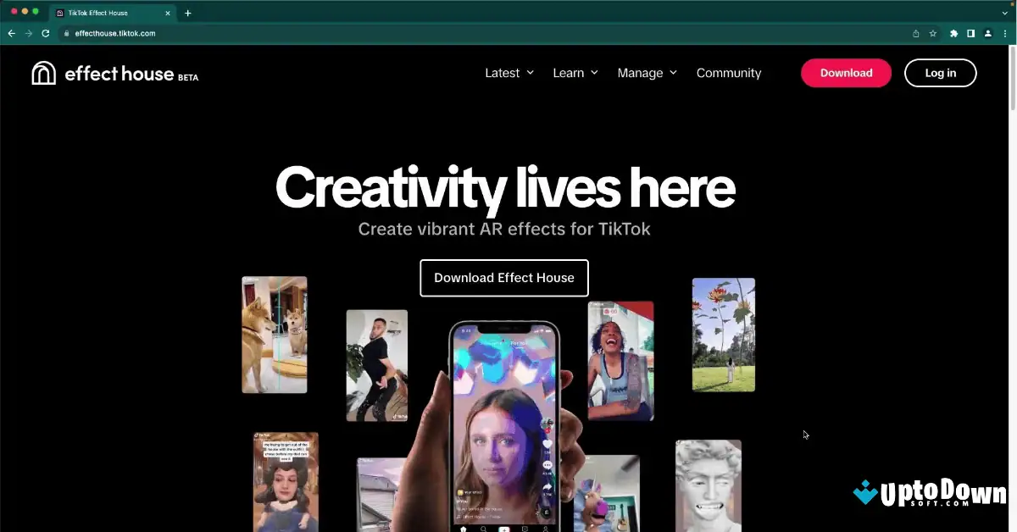Expand the Learn dropdown menu
Image resolution: width=1017 pixels, height=532 pixels.
point(575,73)
